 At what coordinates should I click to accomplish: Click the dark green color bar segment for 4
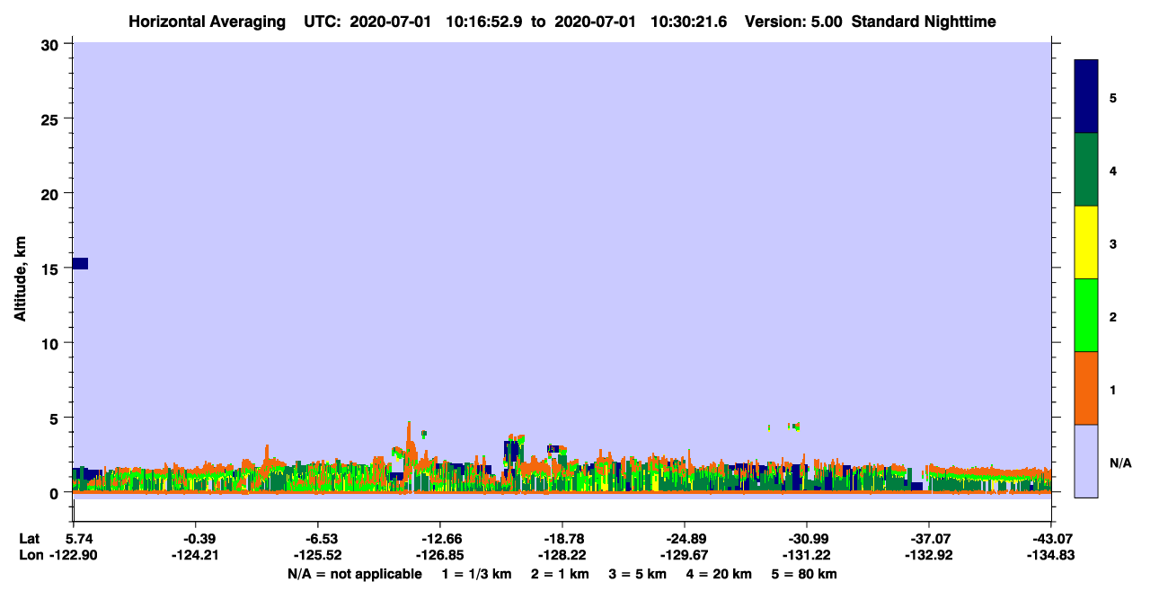(1086, 170)
